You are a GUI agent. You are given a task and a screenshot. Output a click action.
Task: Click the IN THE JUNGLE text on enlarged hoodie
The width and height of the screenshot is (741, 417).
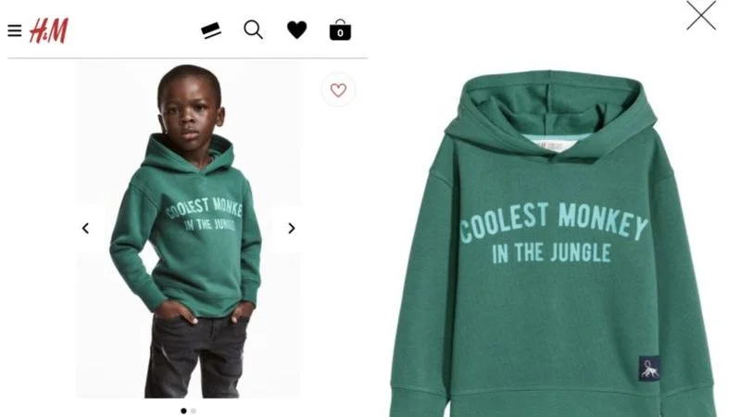coord(551,252)
